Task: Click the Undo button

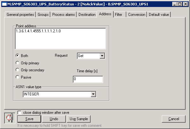Action: pyautogui.click(x=54, y=119)
